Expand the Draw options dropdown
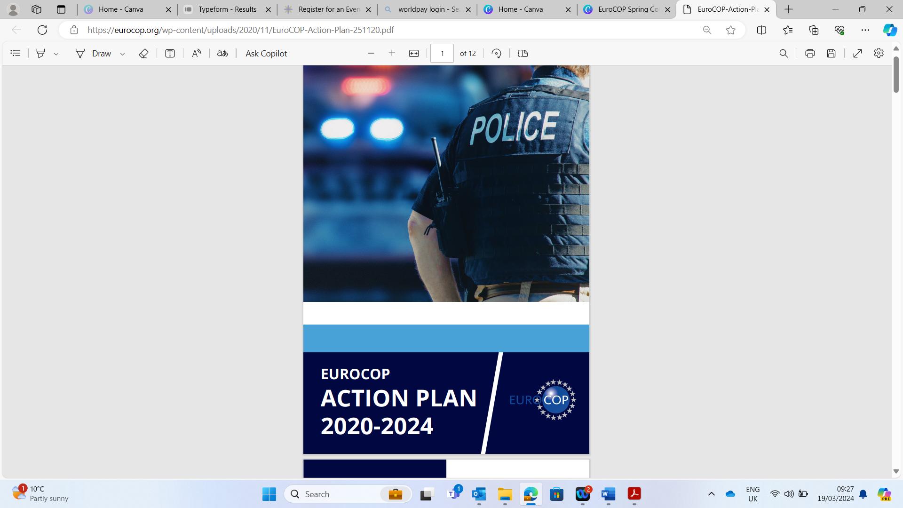 pos(122,54)
